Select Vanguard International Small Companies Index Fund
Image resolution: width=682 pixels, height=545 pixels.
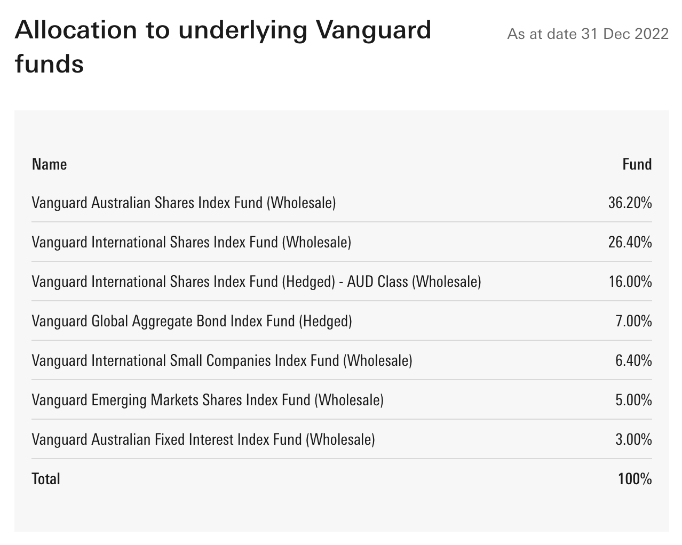222,360
